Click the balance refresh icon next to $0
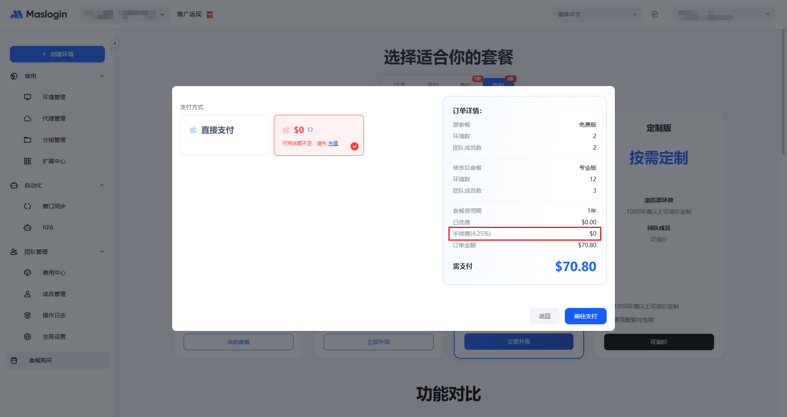 310,130
